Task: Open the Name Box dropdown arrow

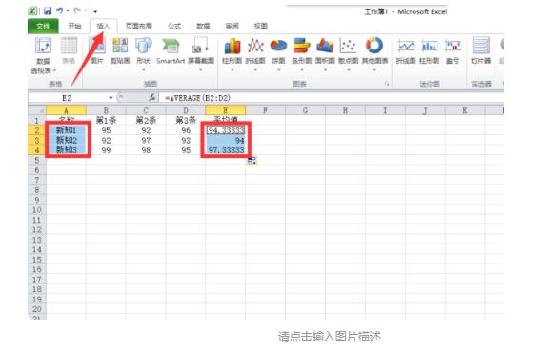Action: tap(111, 98)
